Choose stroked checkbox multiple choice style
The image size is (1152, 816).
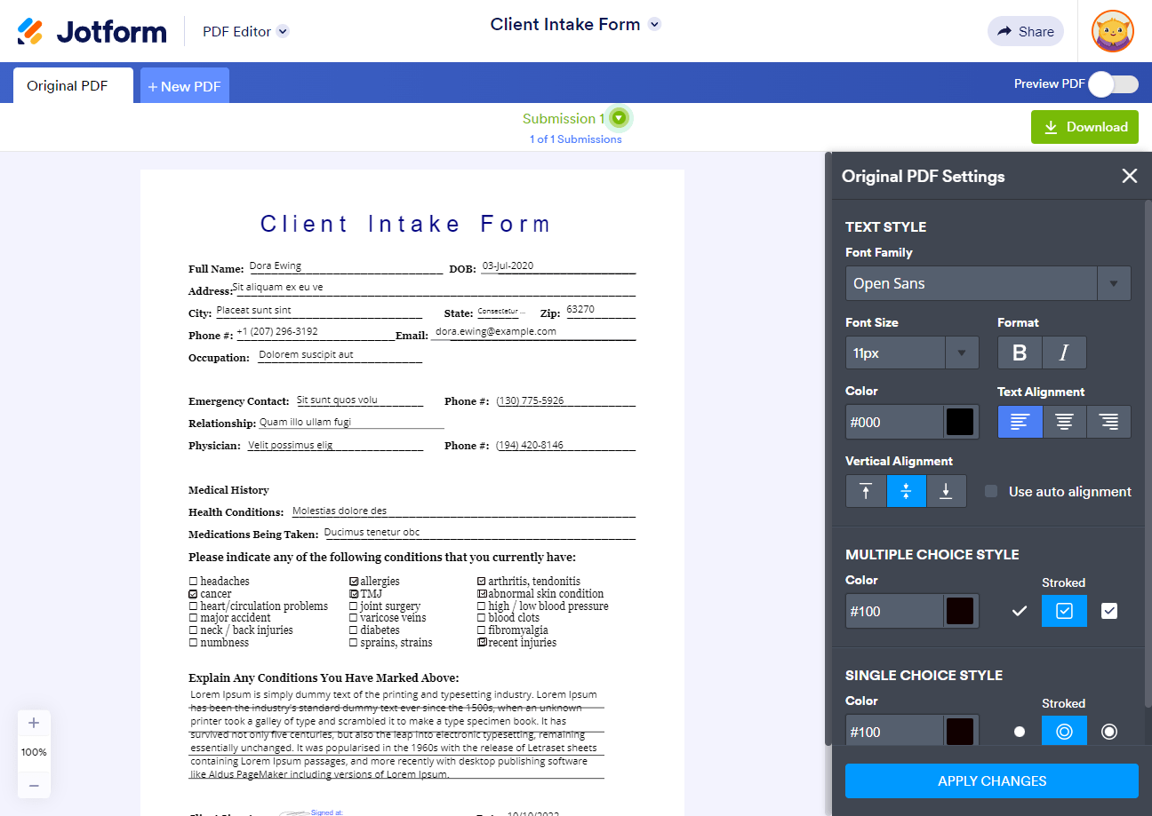pyautogui.click(x=1064, y=611)
